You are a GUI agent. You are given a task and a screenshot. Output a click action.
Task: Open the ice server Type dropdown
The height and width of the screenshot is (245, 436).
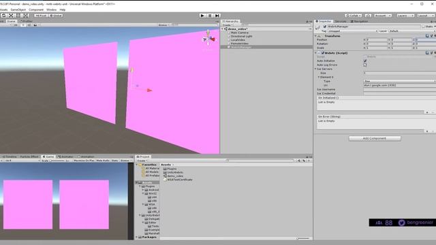[400, 81]
